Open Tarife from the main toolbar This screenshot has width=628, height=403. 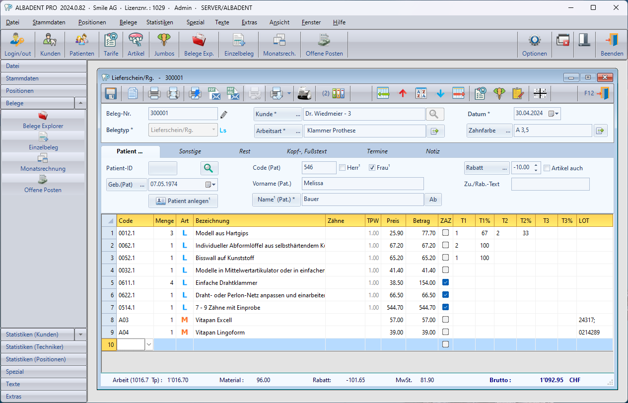point(111,45)
